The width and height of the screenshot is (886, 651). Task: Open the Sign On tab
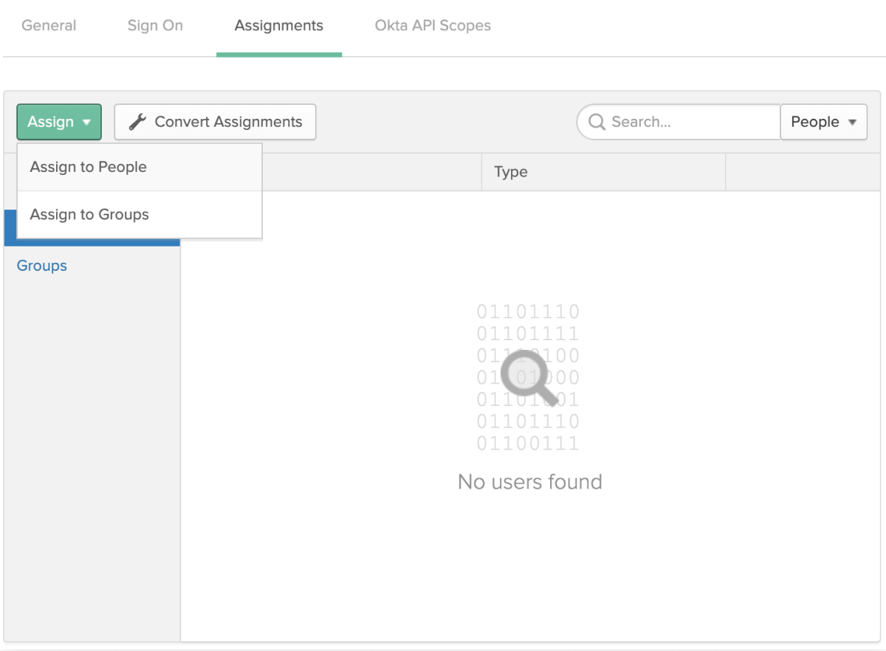(155, 26)
